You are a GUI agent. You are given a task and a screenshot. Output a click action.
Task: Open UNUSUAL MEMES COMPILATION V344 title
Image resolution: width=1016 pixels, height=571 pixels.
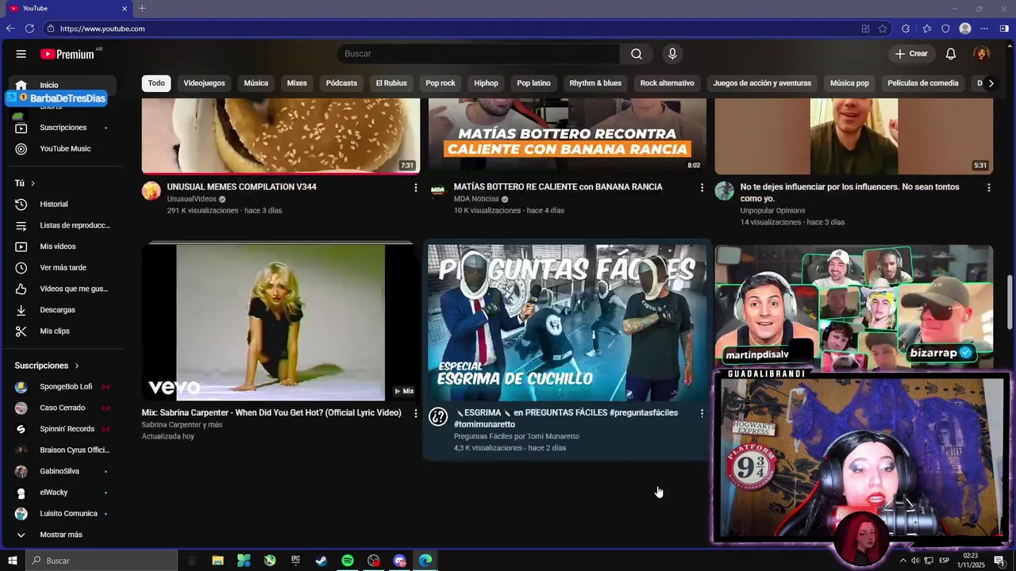coord(241,187)
